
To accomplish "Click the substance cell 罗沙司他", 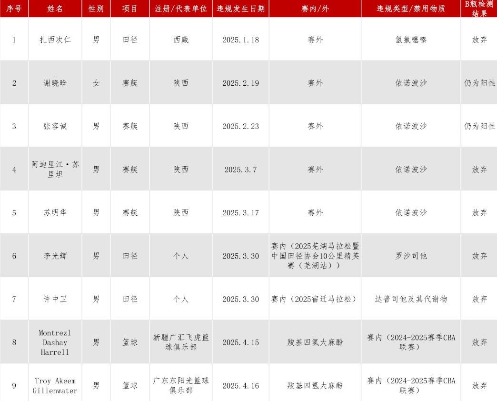I will [x=411, y=256].
